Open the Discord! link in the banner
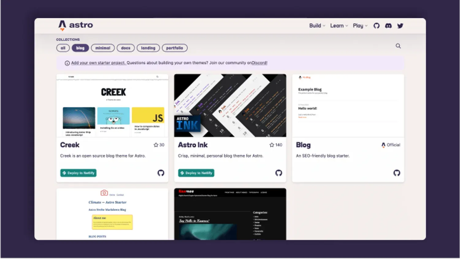Viewport: 460px width, 259px height. coord(259,62)
